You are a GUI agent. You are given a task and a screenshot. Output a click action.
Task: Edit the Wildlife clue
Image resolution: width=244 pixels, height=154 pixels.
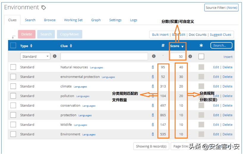[x=216, y=125]
